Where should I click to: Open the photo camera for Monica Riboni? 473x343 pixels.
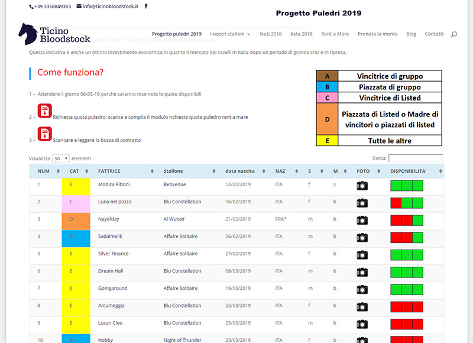(x=362, y=186)
